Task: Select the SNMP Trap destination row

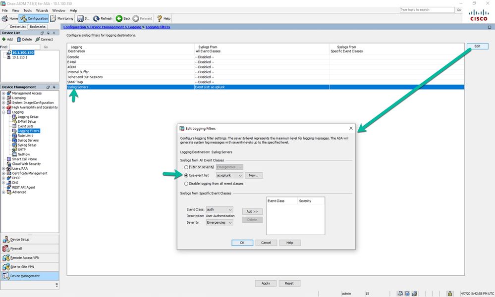Action: (x=266, y=82)
